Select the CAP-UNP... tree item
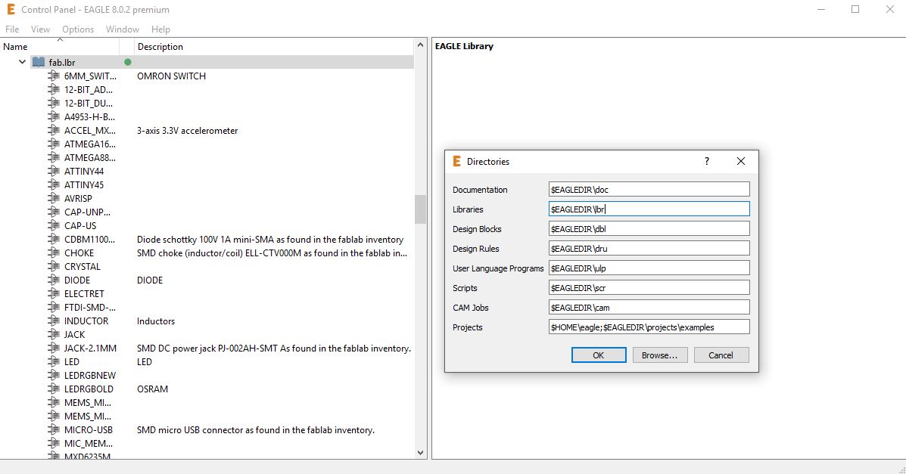Screen dimensions: 906x474 point(87,212)
